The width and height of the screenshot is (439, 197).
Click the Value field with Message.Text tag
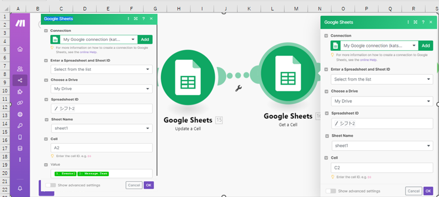(x=102, y=173)
